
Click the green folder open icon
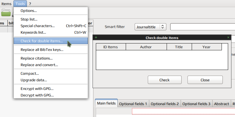[x=6, y=13]
